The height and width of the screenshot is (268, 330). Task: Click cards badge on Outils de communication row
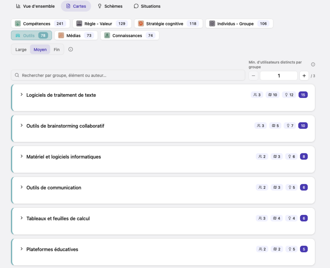[x=277, y=187]
